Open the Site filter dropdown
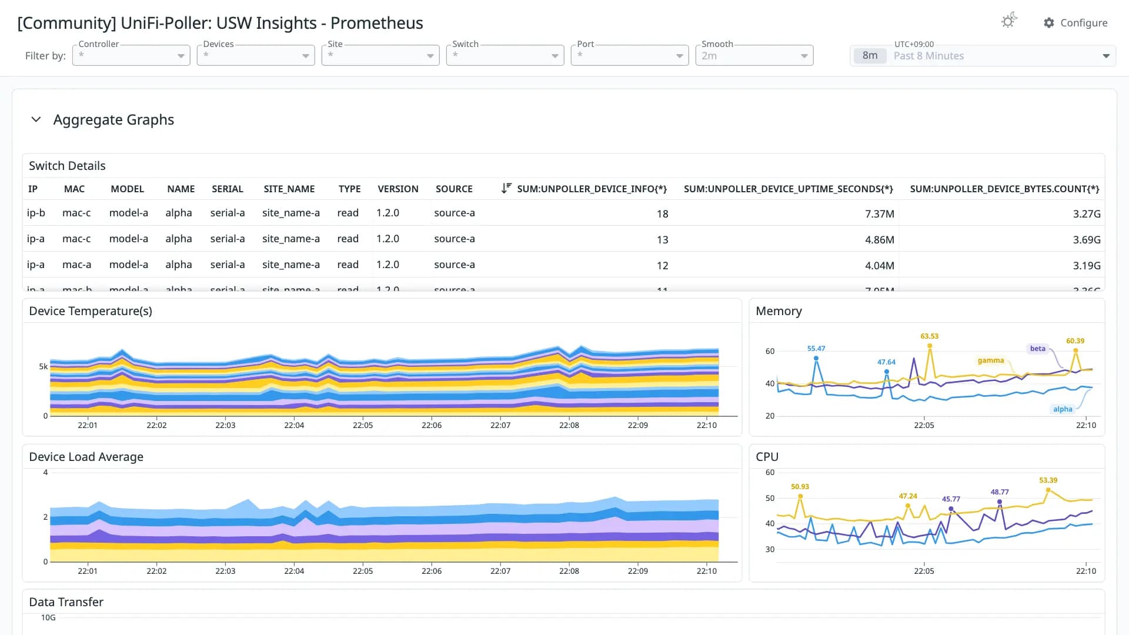This screenshot has width=1129, height=635. click(380, 55)
